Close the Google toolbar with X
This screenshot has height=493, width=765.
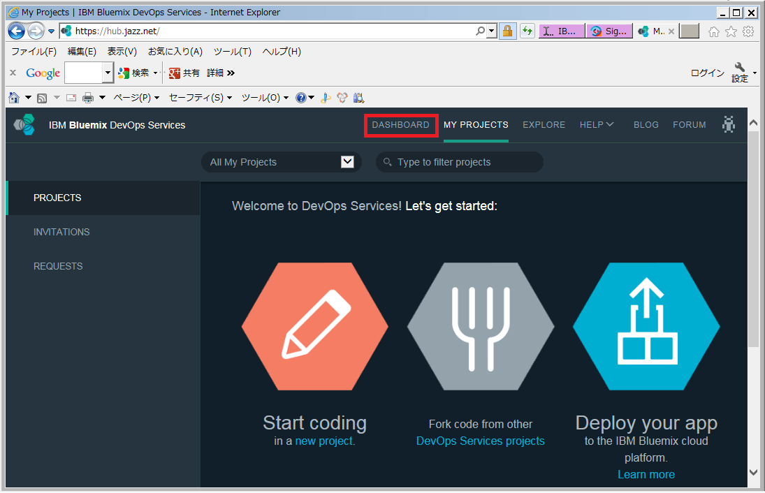coord(13,73)
